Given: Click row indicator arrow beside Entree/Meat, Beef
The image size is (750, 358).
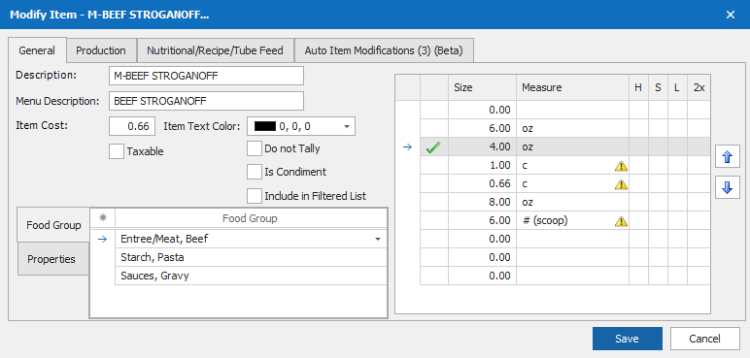Looking at the screenshot, I should [102, 240].
